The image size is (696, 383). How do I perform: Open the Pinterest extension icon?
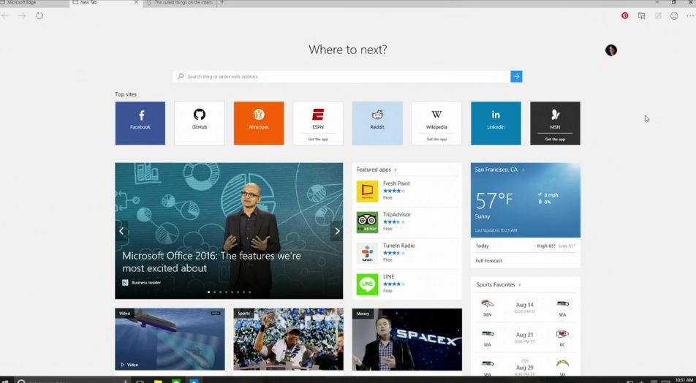[x=624, y=16]
